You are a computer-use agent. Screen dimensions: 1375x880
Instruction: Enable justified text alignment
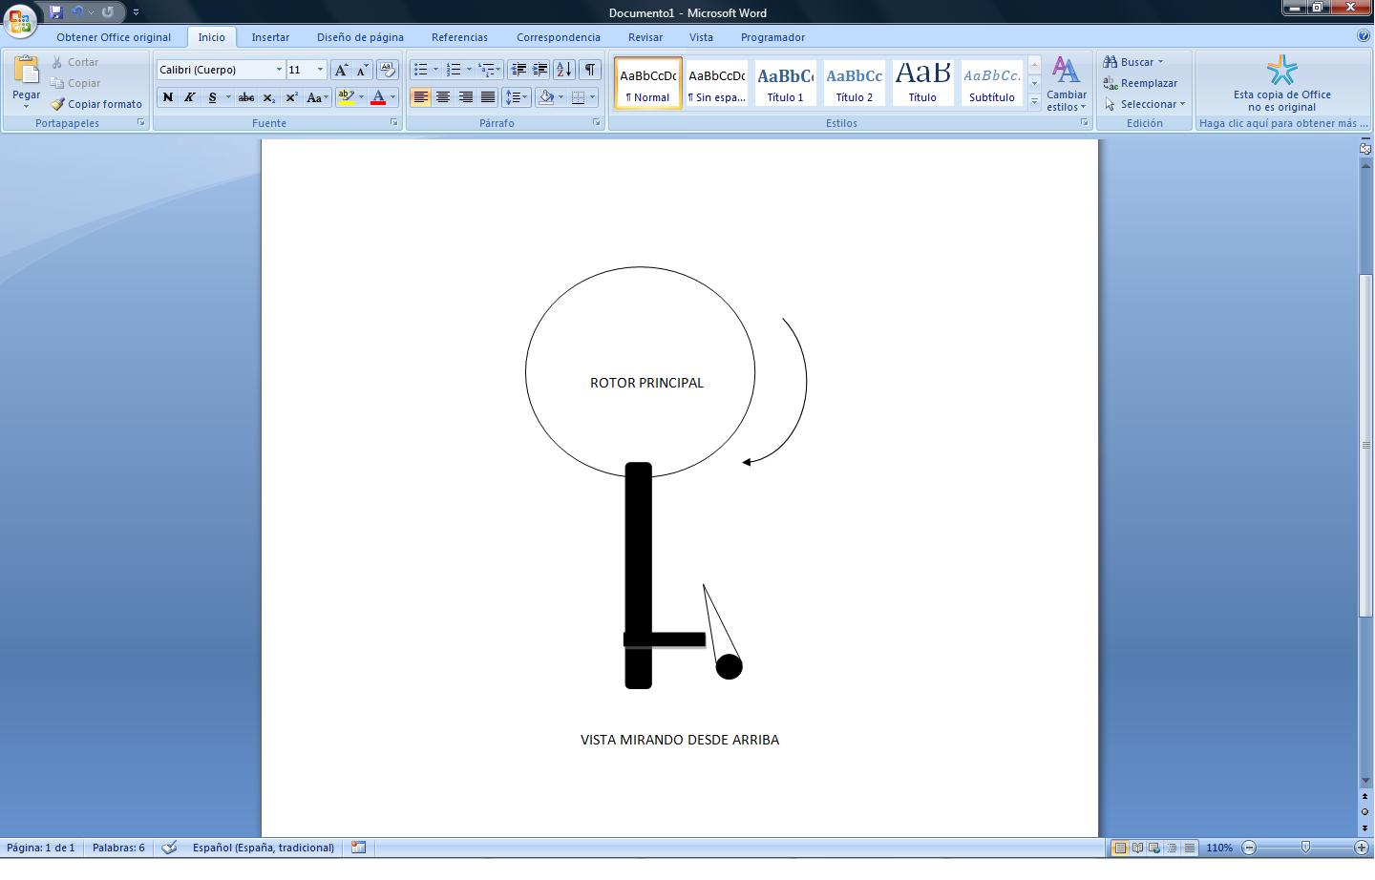click(488, 97)
